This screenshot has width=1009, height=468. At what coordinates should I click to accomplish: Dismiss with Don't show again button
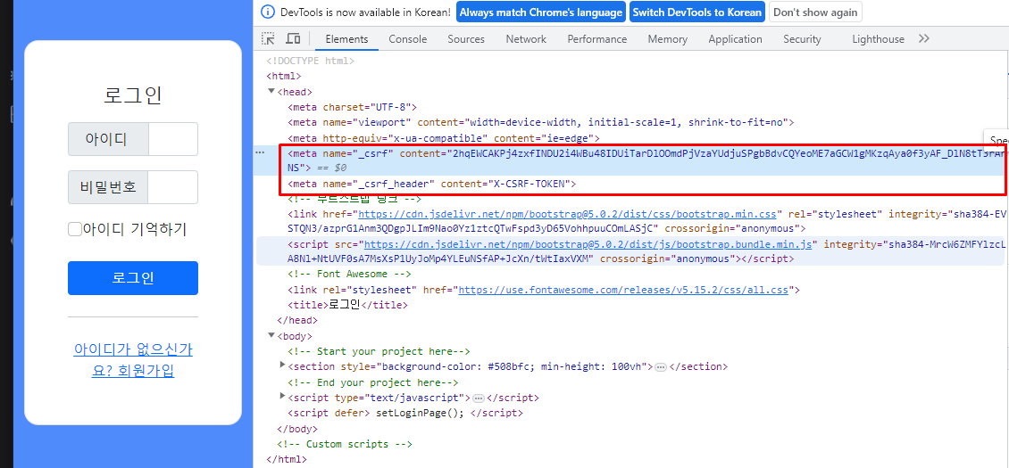tap(814, 12)
